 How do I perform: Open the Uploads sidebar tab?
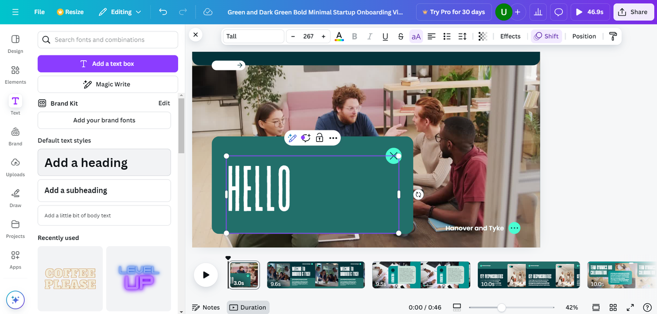pyautogui.click(x=15, y=167)
